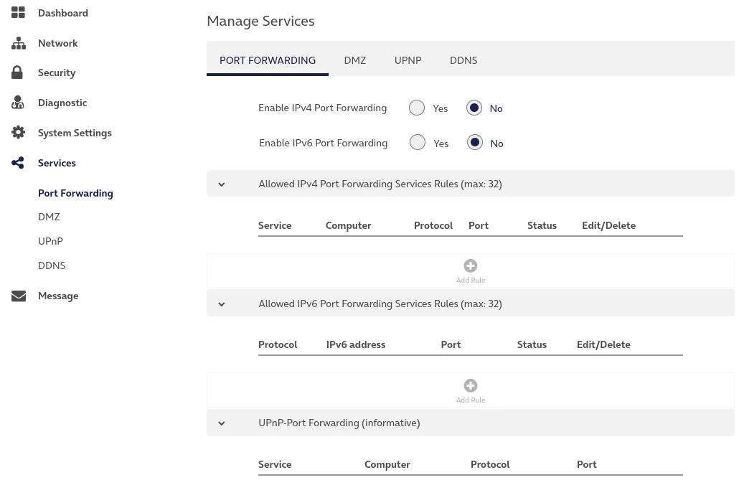Select No for IPv6 Port Forwarding
739x503 pixels.
tap(475, 143)
